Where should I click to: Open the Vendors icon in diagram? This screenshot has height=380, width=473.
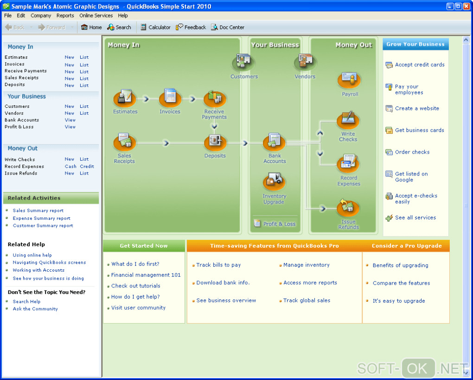305,62
